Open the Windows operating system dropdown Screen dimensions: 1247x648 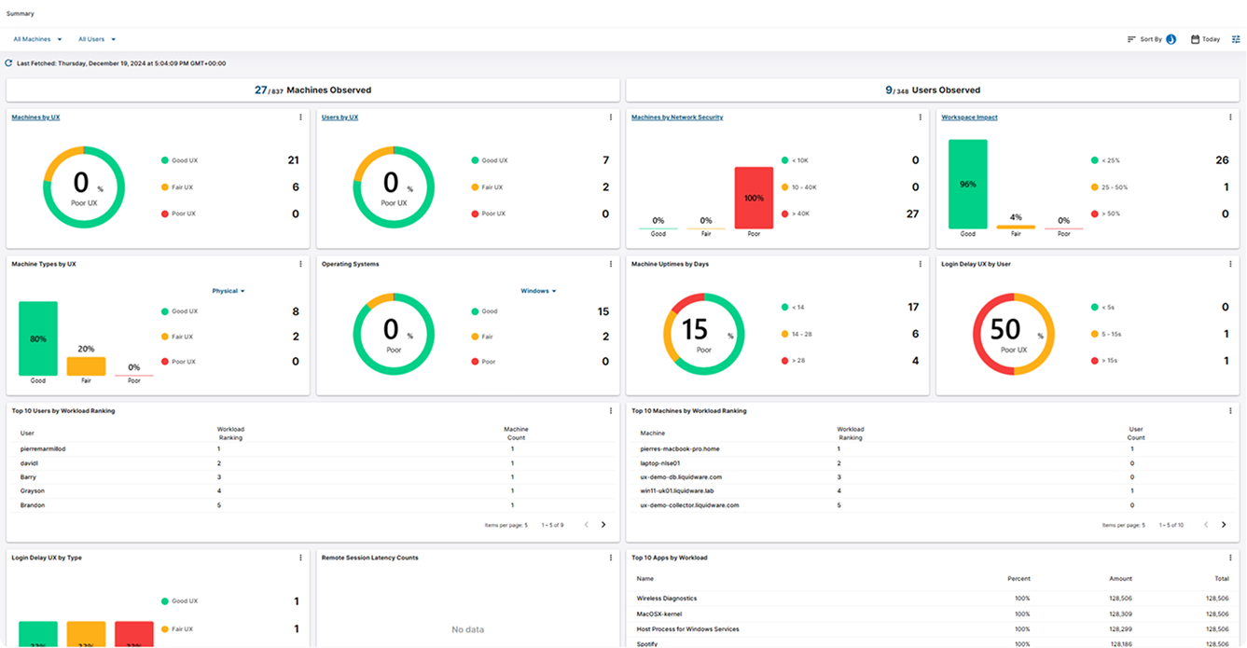coord(538,291)
